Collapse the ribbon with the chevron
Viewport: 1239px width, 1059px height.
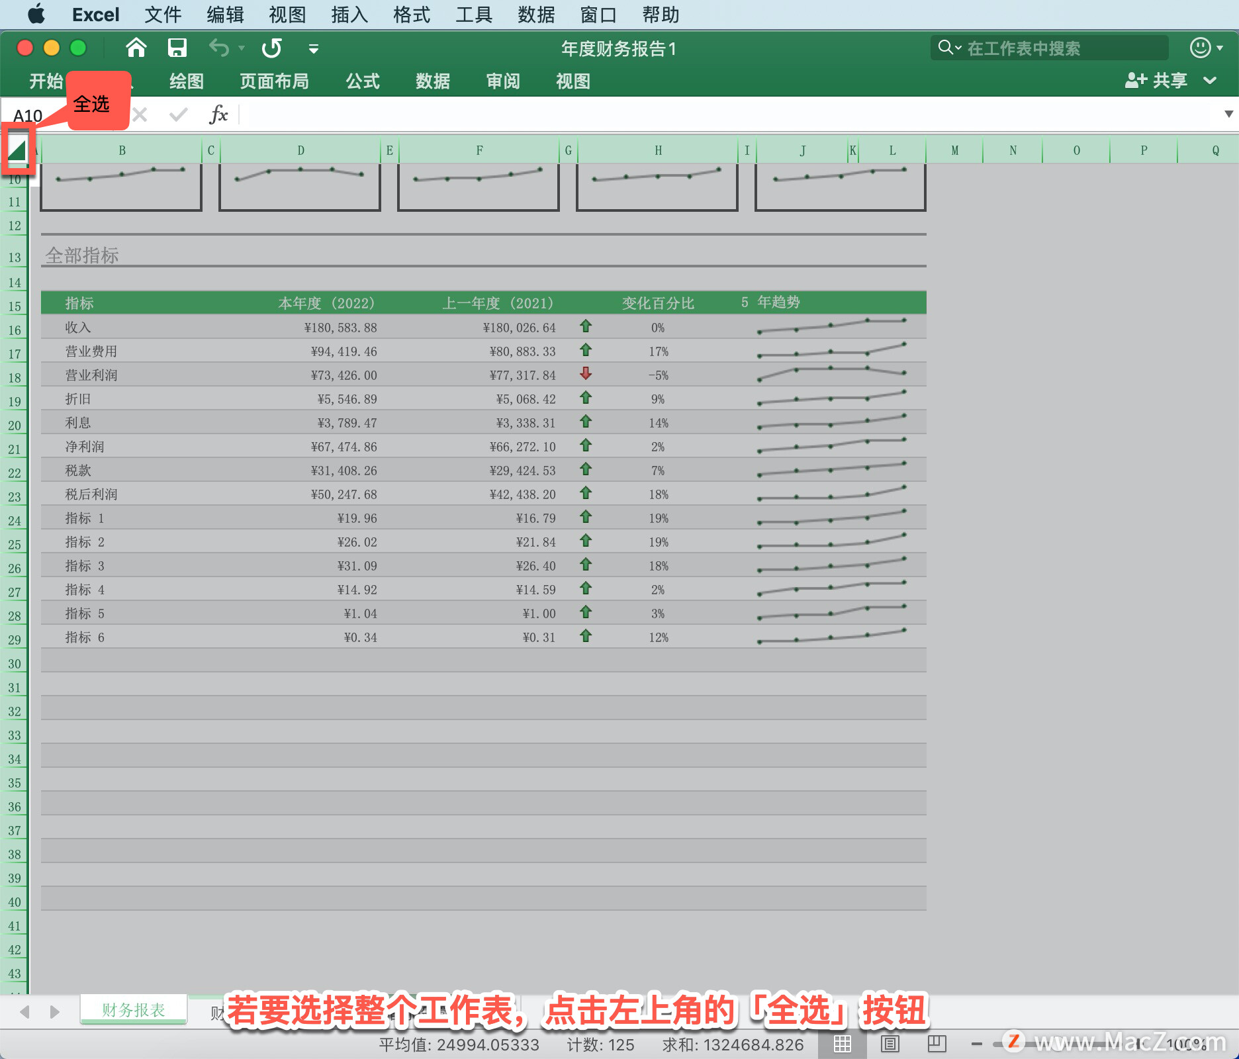tap(1210, 81)
